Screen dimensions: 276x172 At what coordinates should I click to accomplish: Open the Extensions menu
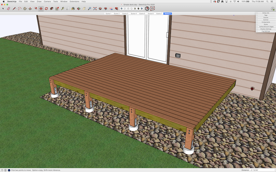tap(74, 1)
